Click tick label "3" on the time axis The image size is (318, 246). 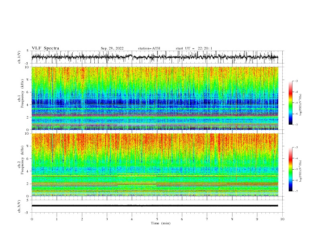[107, 219]
